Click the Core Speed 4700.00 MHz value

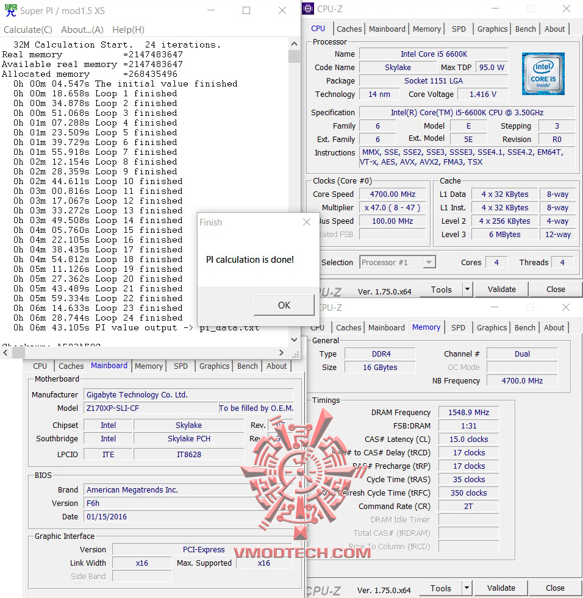392,194
